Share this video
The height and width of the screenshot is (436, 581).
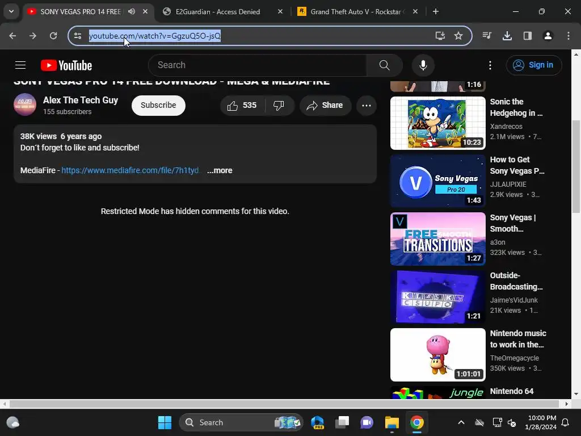point(325,105)
